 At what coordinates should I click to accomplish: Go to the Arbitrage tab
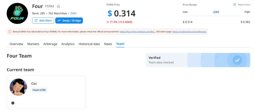[50, 44]
